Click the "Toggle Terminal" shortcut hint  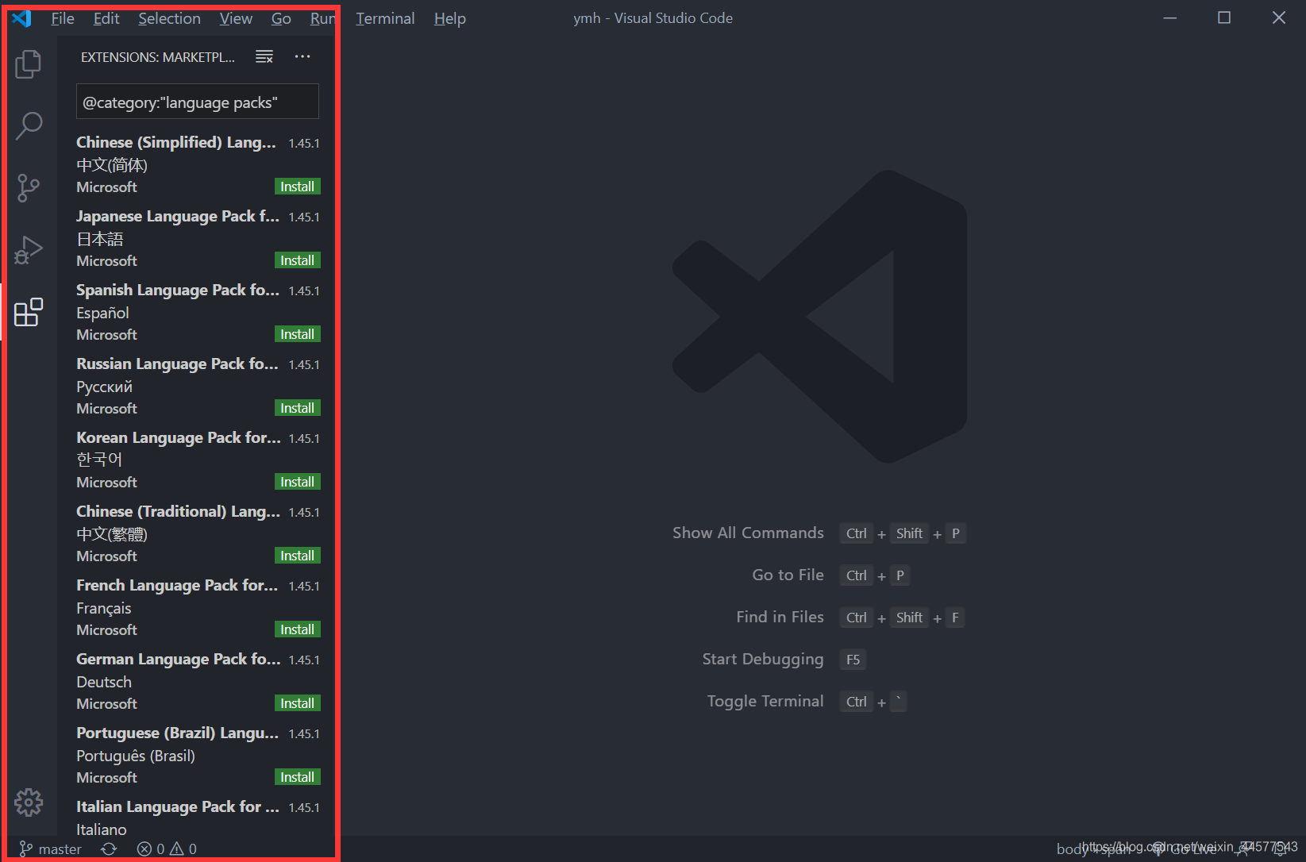click(x=765, y=701)
